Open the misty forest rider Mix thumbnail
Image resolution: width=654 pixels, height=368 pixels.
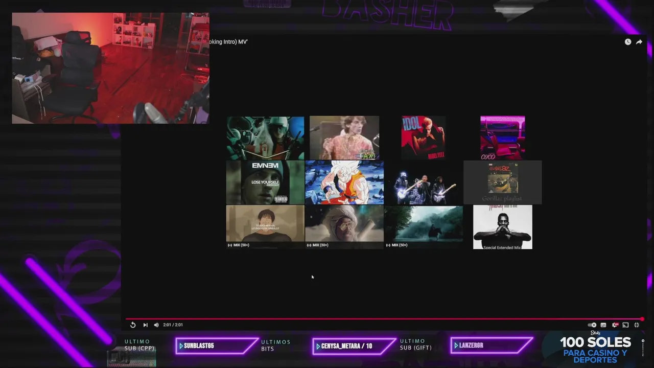tap(424, 227)
